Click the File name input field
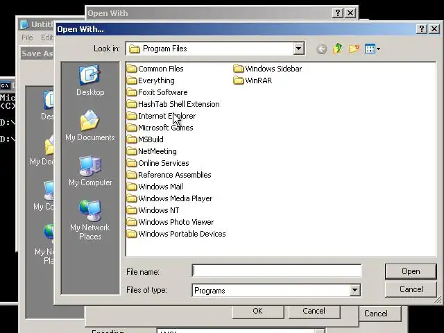This screenshot has height=333, width=444. pos(276,271)
